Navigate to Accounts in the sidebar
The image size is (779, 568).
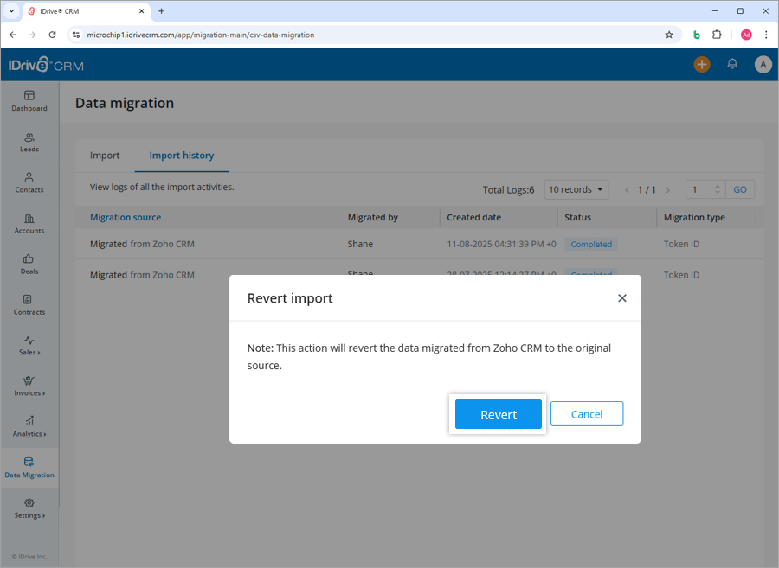point(29,224)
